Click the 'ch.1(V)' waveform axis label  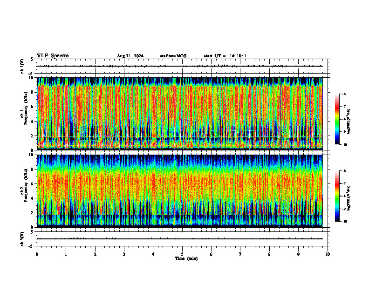click(22, 66)
